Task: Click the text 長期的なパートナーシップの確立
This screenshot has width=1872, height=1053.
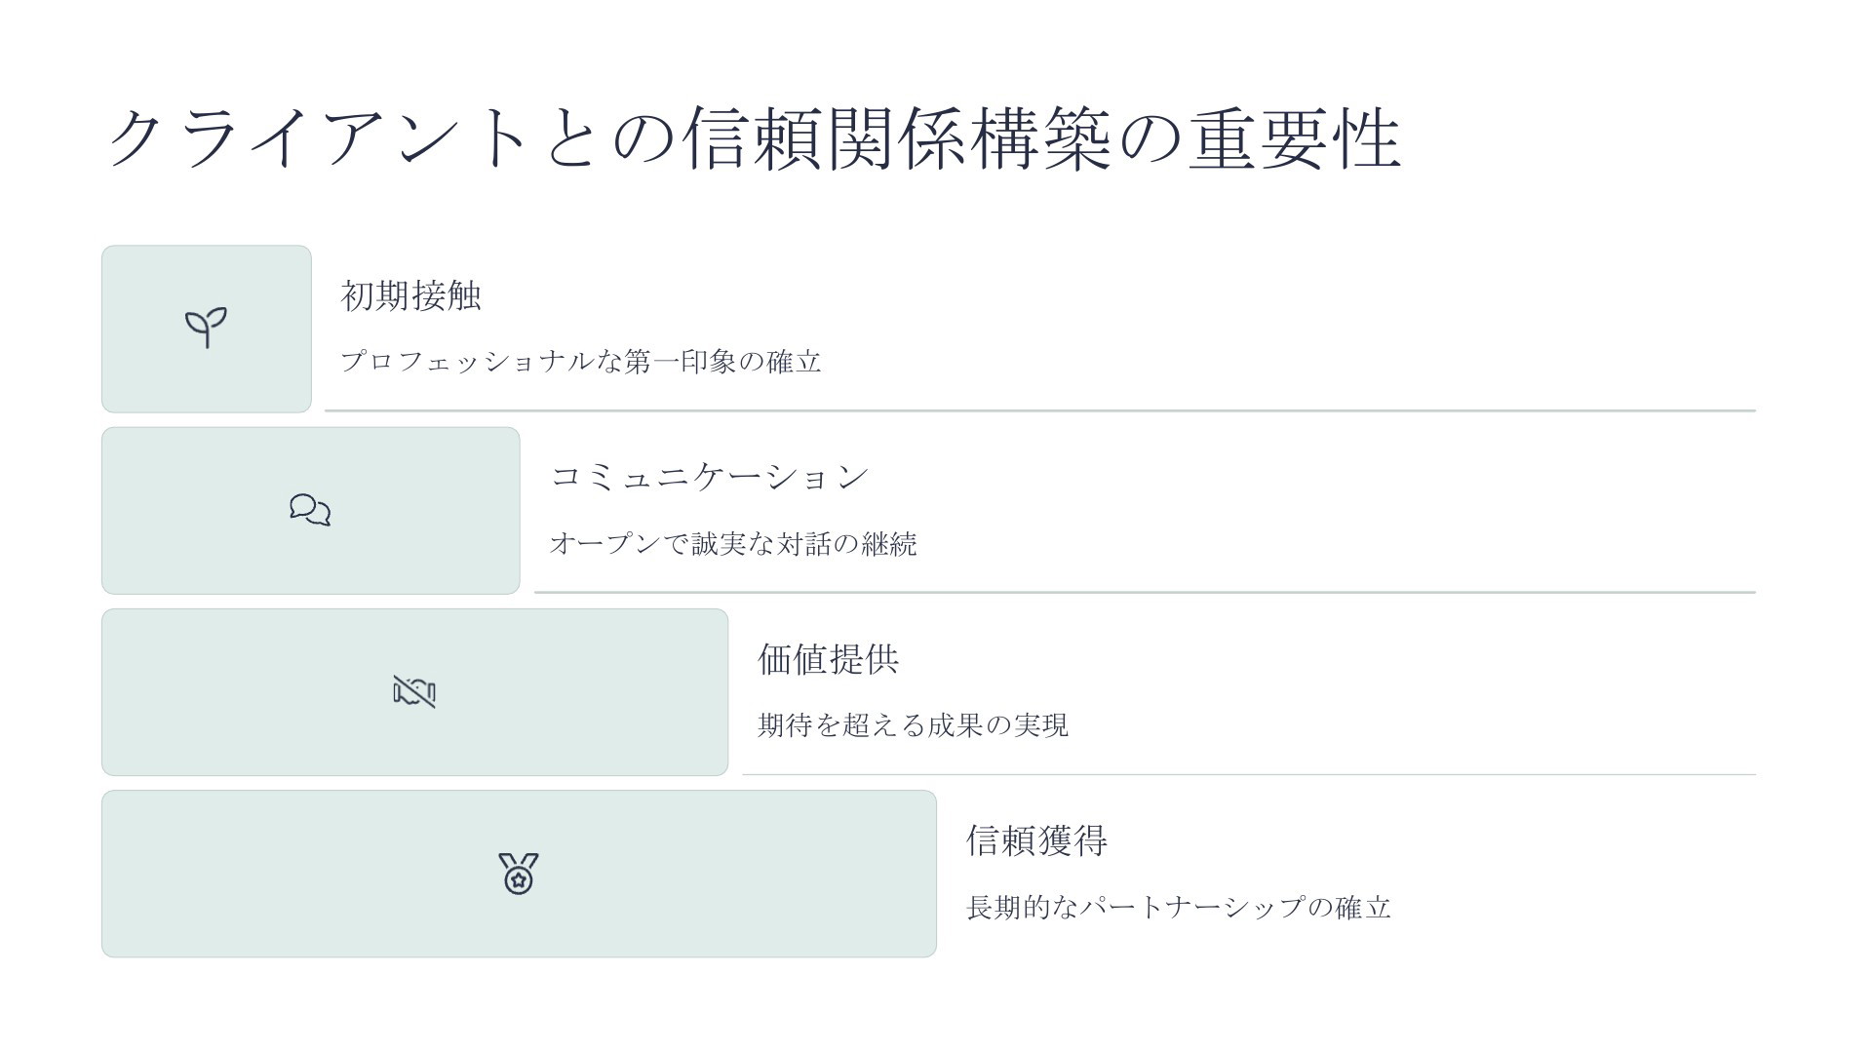Action: pos(1178,908)
